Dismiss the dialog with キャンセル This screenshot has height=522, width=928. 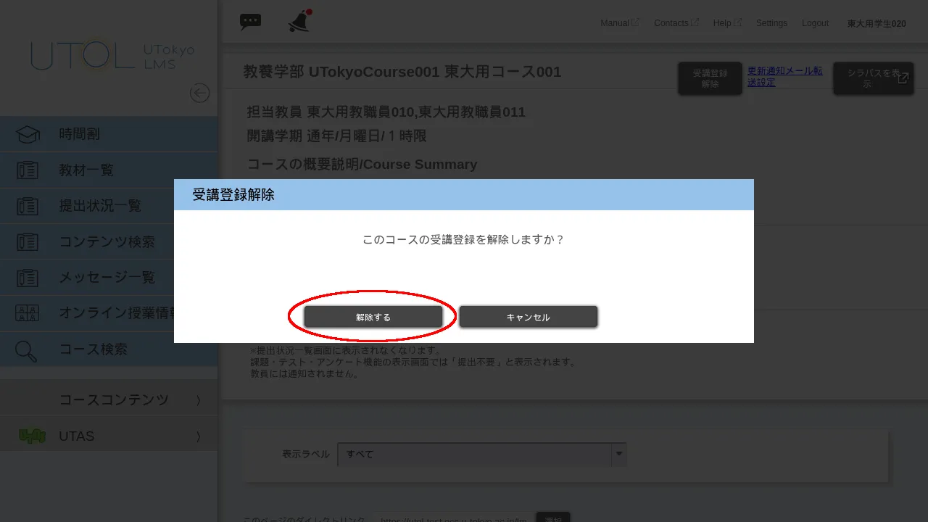coord(529,317)
